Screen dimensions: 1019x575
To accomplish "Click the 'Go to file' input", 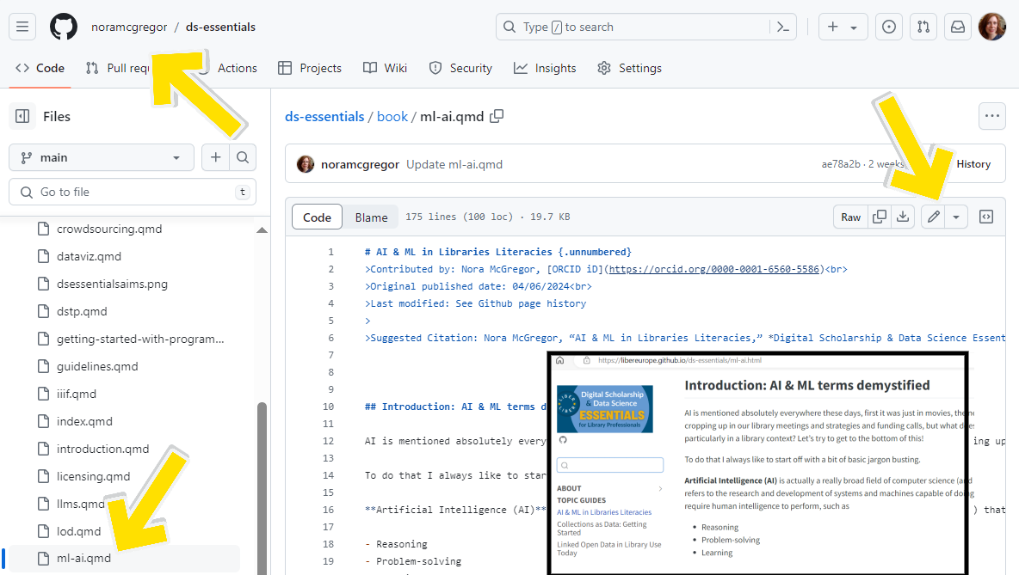I will (x=133, y=193).
